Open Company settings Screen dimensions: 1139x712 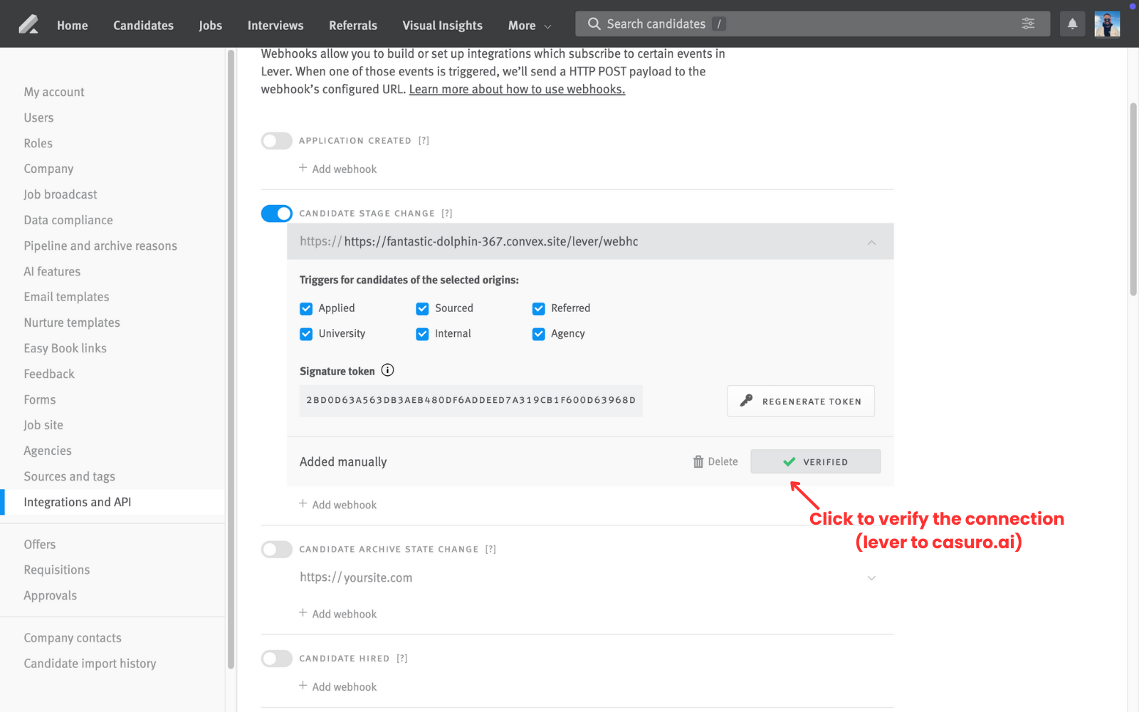tap(48, 169)
